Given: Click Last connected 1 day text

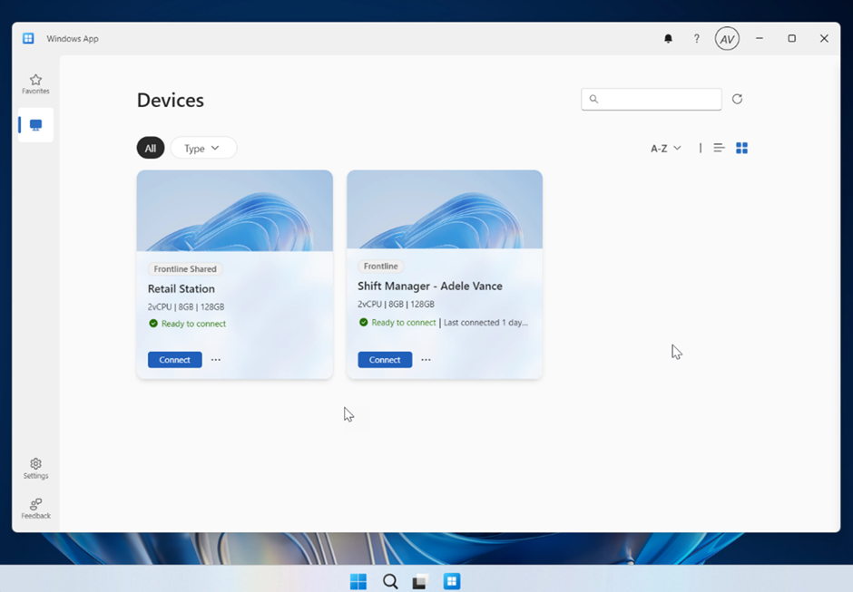Looking at the screenshot, I should (485, 323).
